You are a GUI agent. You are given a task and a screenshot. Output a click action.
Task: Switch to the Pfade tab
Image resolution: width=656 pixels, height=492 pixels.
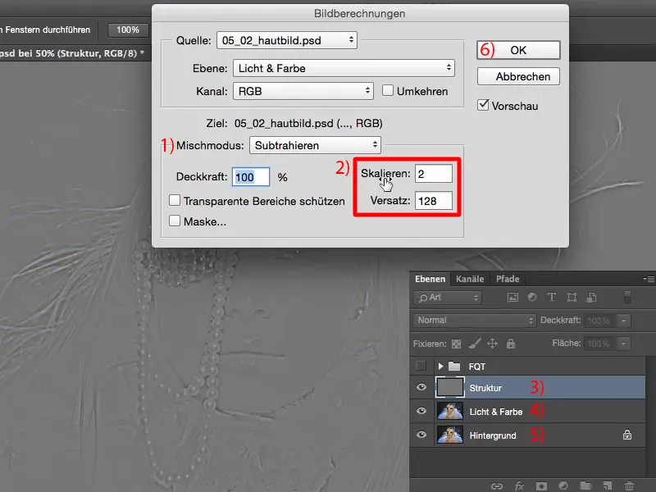[x=508, y=279]
